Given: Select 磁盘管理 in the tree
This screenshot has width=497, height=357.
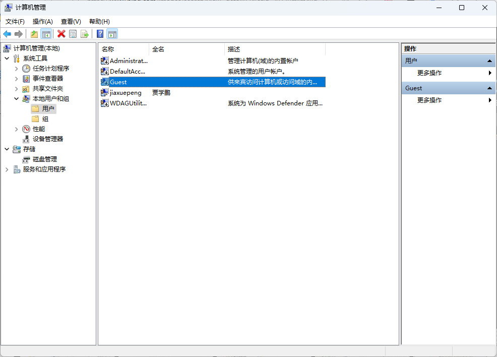Looking at the screenshot, I should 45,159.
